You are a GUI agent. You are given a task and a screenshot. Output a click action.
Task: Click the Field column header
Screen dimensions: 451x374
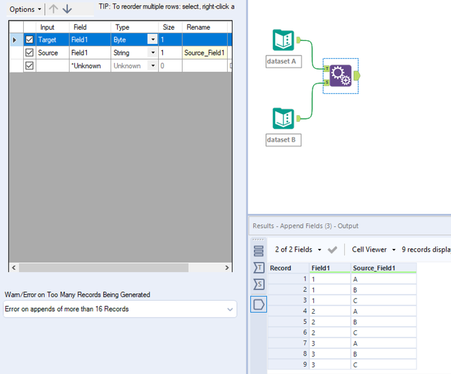click(90, 27)
